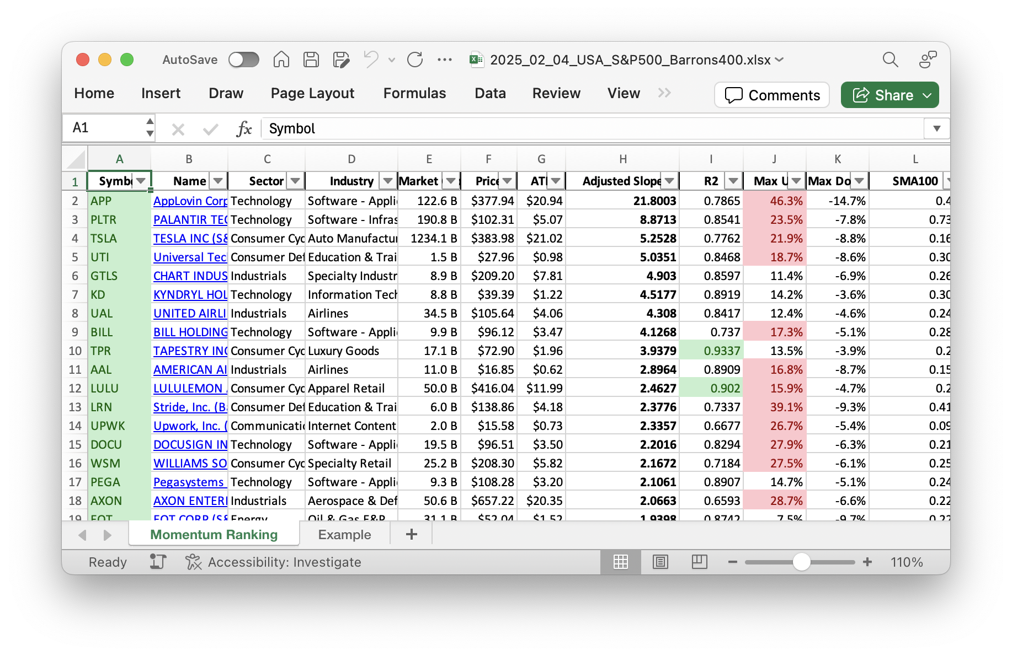
Task: Open the Name column filter dropdown
Action: coord(218,181)
